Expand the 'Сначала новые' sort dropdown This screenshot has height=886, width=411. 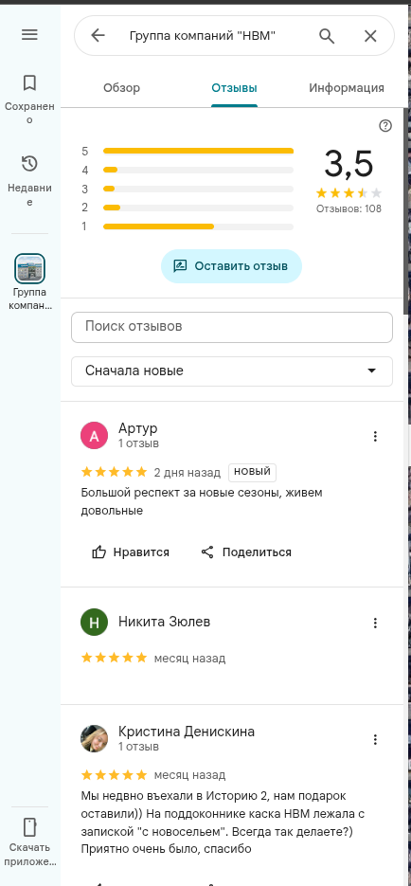coord(231,371)
